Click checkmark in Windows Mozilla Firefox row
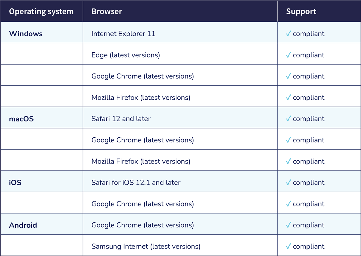This screenshot has width=361, height=256. [288, 97]
